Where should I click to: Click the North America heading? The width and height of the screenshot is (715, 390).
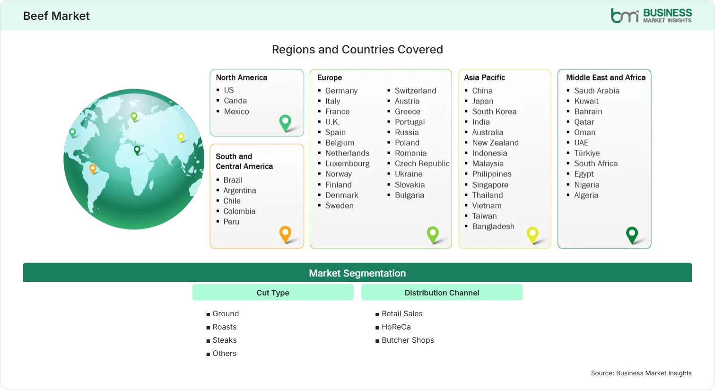tap(242, 78)
